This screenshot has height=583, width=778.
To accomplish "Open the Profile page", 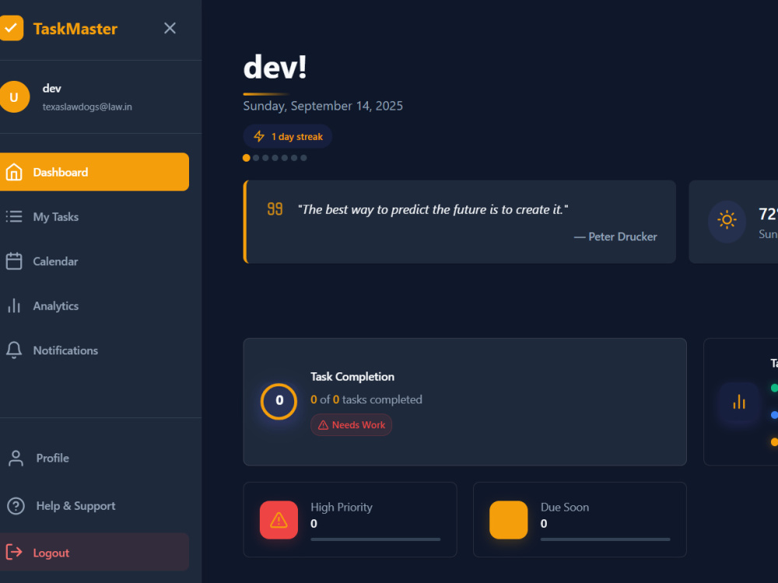I will tap(94, 458).
